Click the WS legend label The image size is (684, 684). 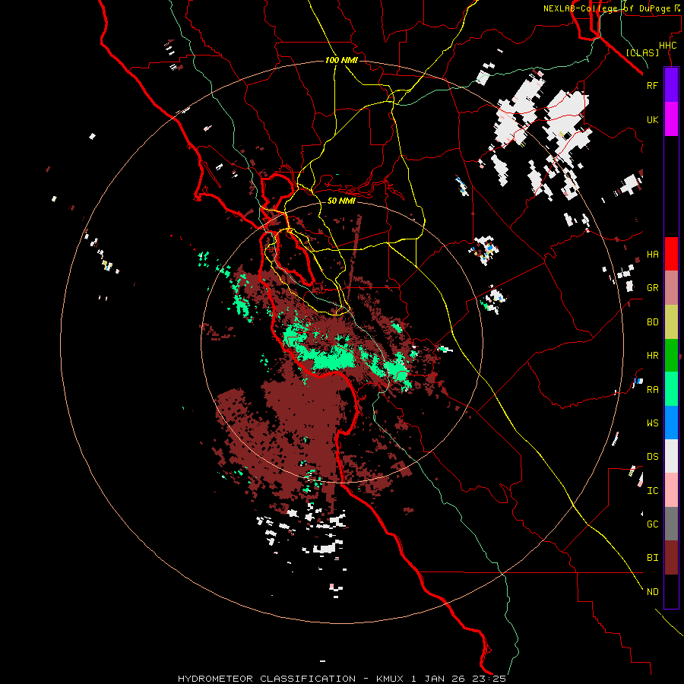click(652, 423)
